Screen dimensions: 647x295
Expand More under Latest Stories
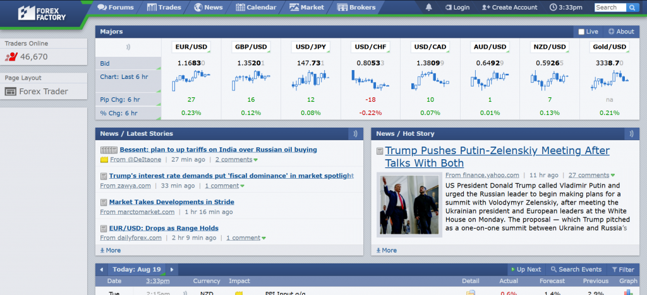click(x=111, y=250)
